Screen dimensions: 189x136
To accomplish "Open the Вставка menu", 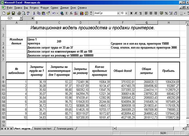I will click(34, 8).
